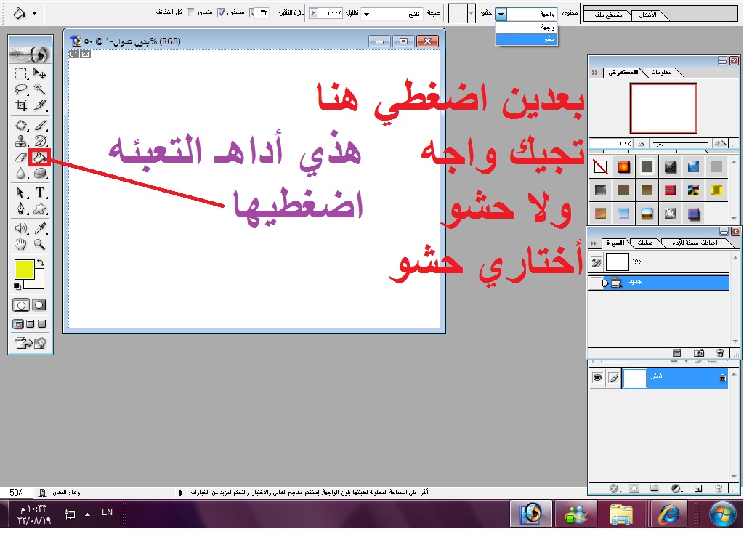Choose حشو option in dropdown list
The image size is (744, 558).
click(x=527, y=39)
